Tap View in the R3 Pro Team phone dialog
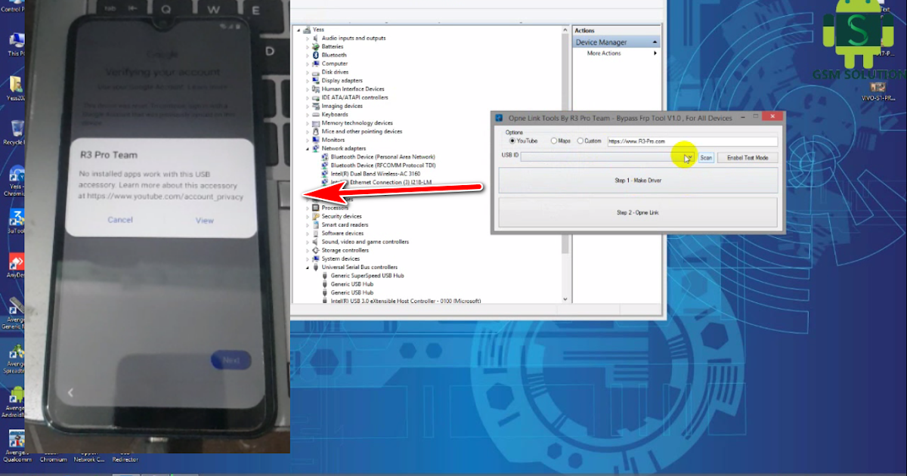This screenshot has height=476, width=907. pyautogui.click(x=205, y=221)
